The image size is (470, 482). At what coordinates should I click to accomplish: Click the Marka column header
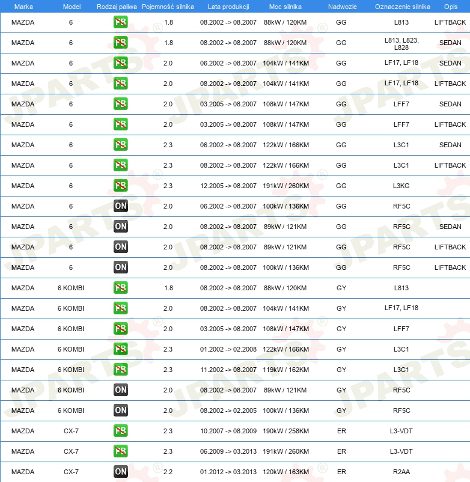click(x=23, y=7)
